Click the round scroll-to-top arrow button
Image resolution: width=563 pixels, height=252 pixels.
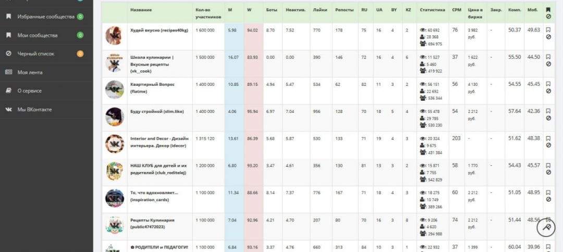tap(546, 228)
